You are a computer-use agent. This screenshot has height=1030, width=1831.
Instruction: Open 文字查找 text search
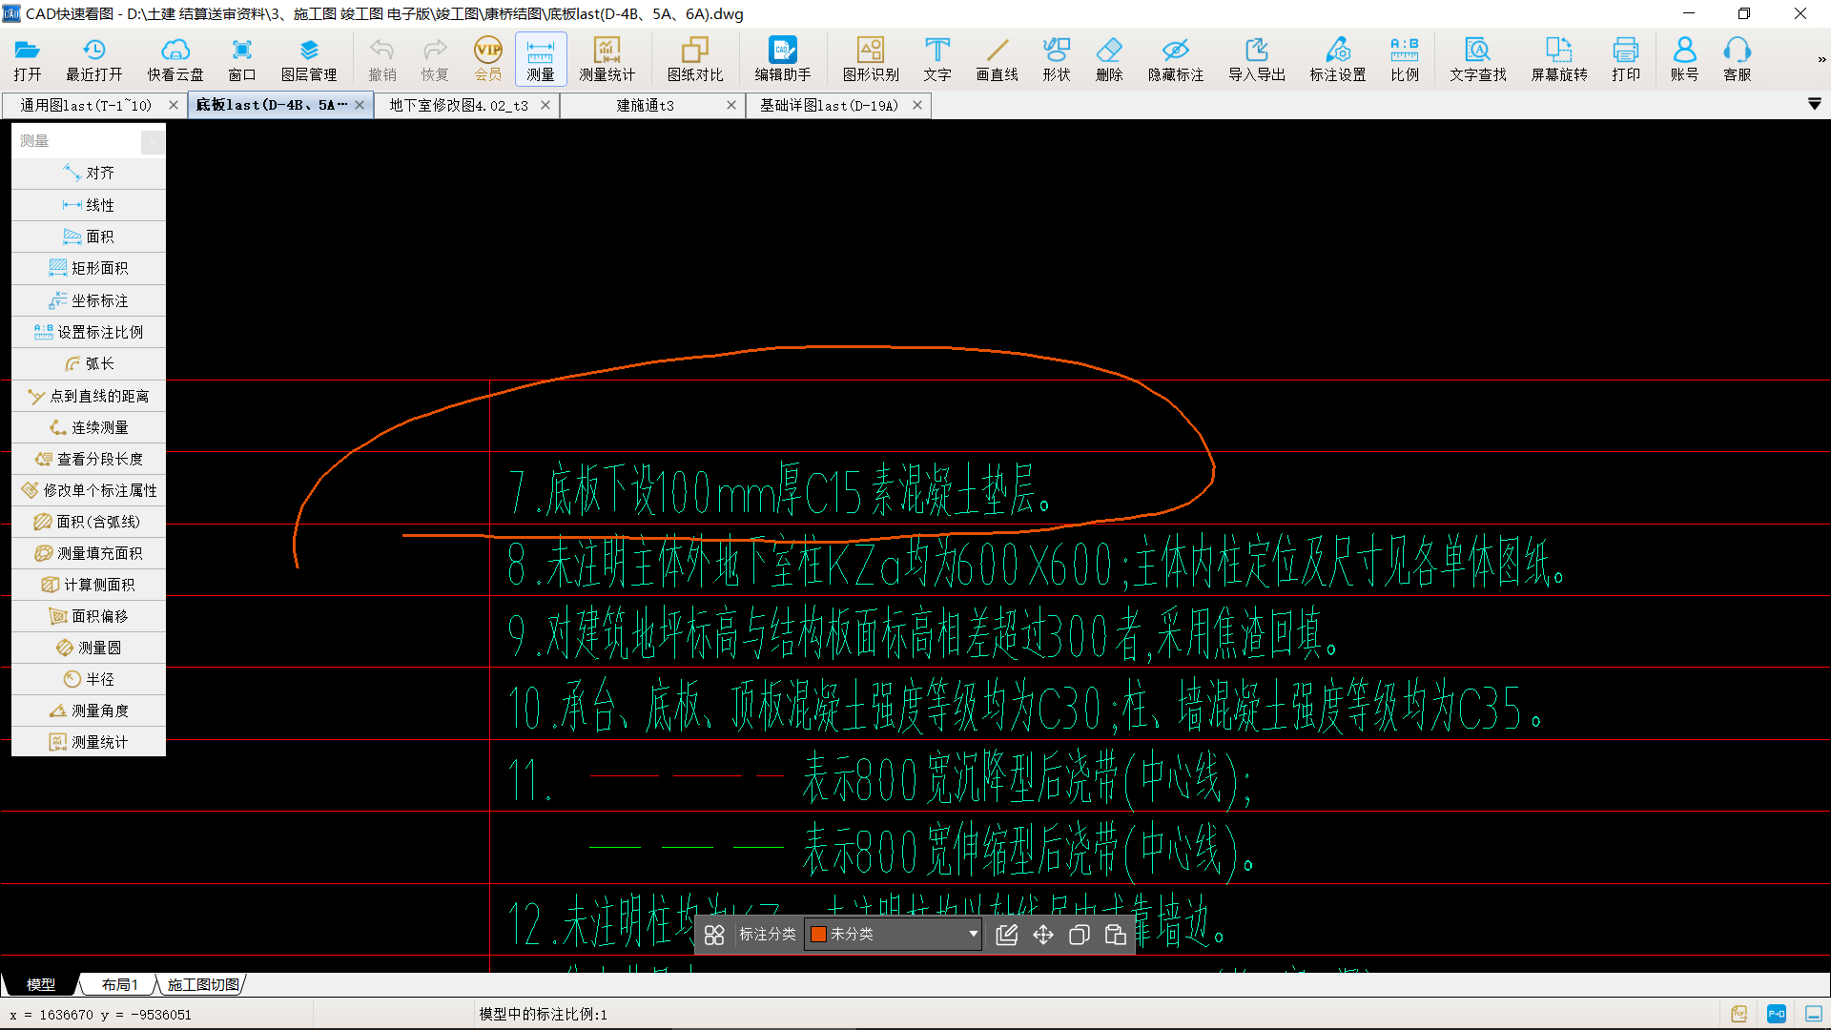[x=1478, y=59]
